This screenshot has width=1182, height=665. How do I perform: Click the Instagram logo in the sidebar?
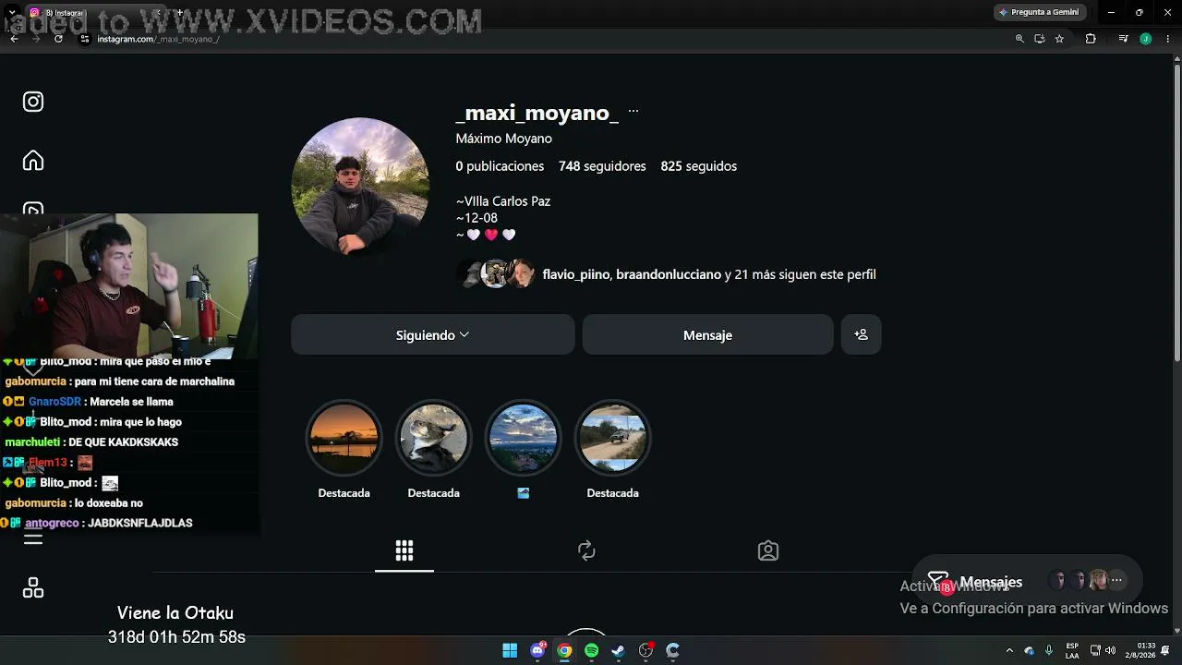coord(33,102)
